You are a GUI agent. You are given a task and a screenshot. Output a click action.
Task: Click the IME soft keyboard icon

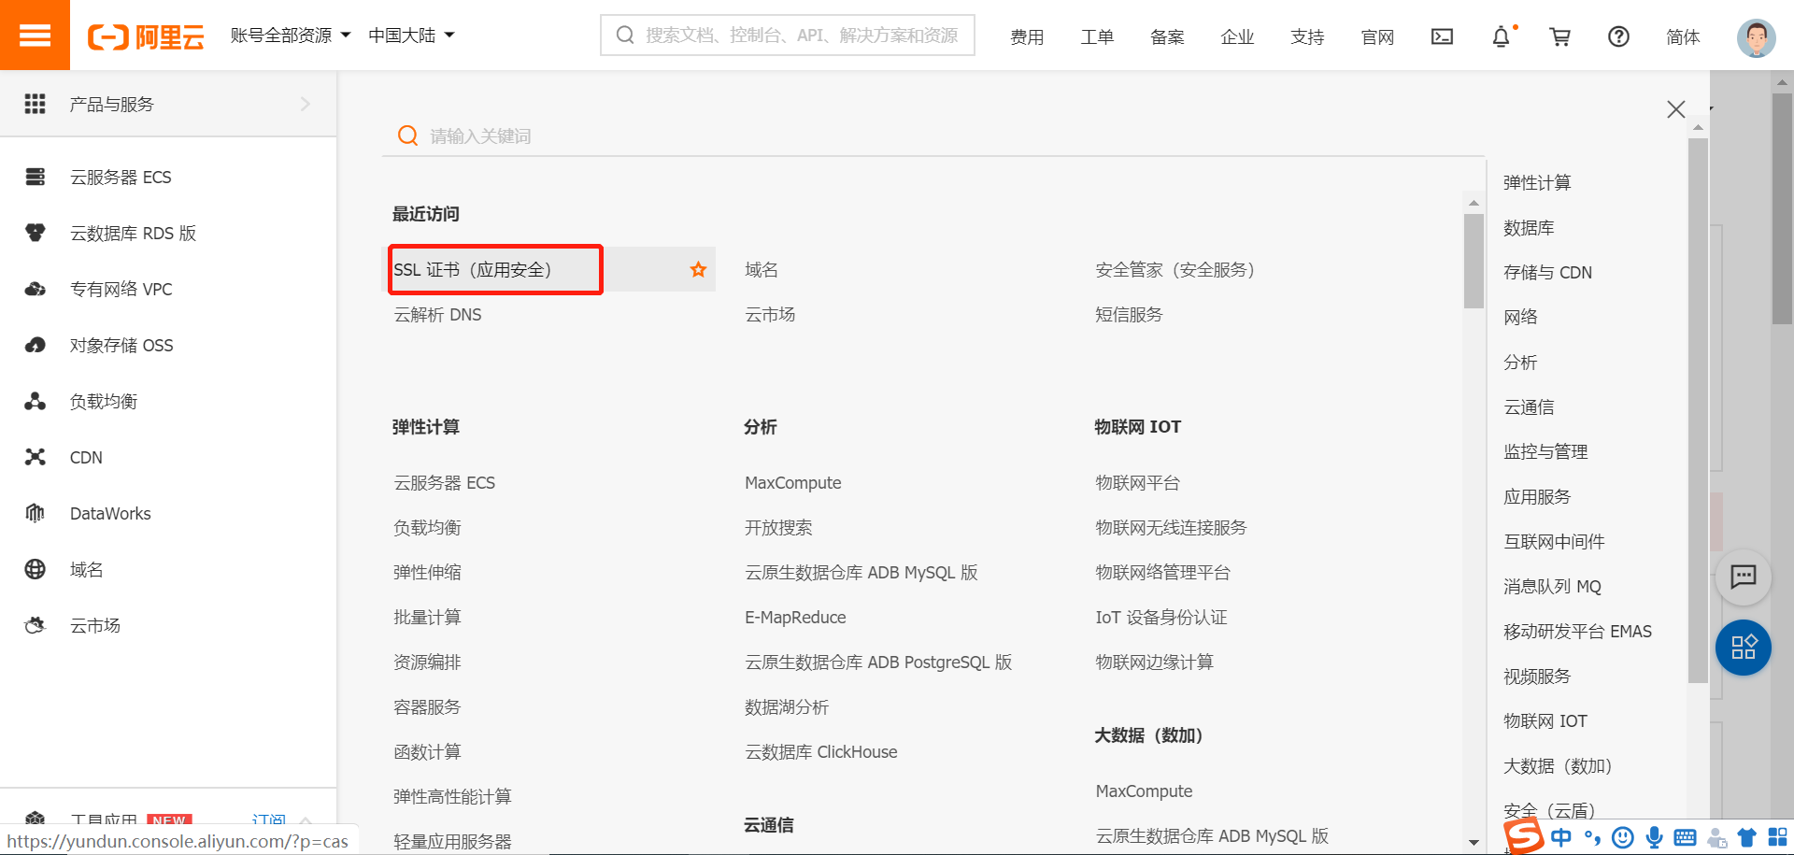coord(1685,837)
